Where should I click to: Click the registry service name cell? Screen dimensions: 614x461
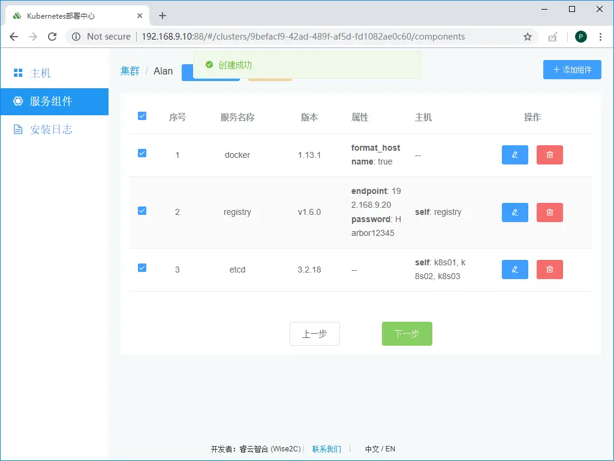237,212
